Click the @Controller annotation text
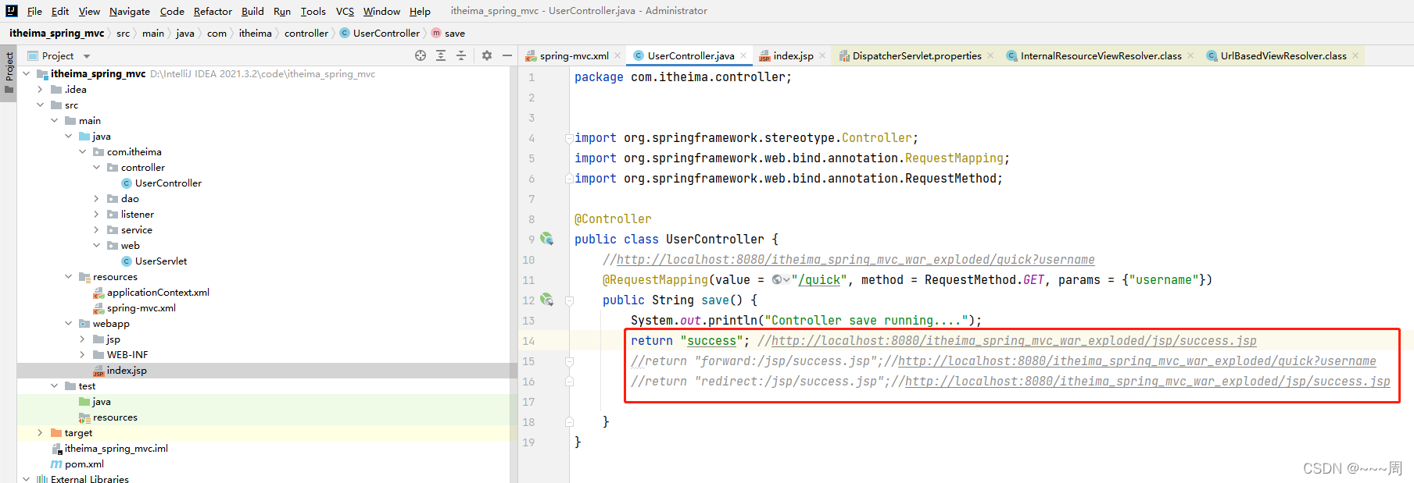The height and width of the screenshot is (483, 1414). tap(613, 219)
